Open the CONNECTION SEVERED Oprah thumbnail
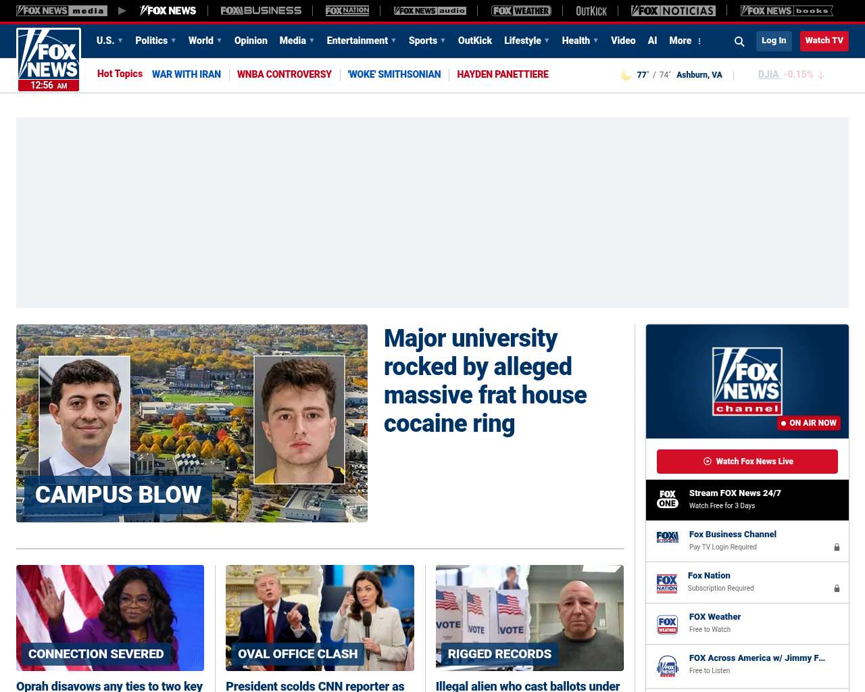 click(x=110, y=618)
